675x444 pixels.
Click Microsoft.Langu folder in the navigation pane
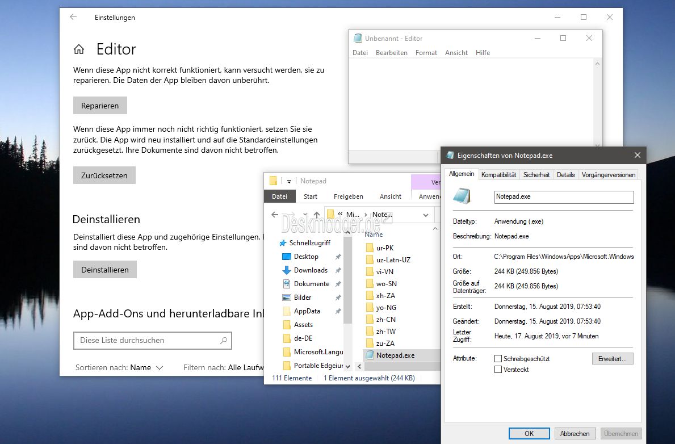pyautogui.click(x=313, y=352)
